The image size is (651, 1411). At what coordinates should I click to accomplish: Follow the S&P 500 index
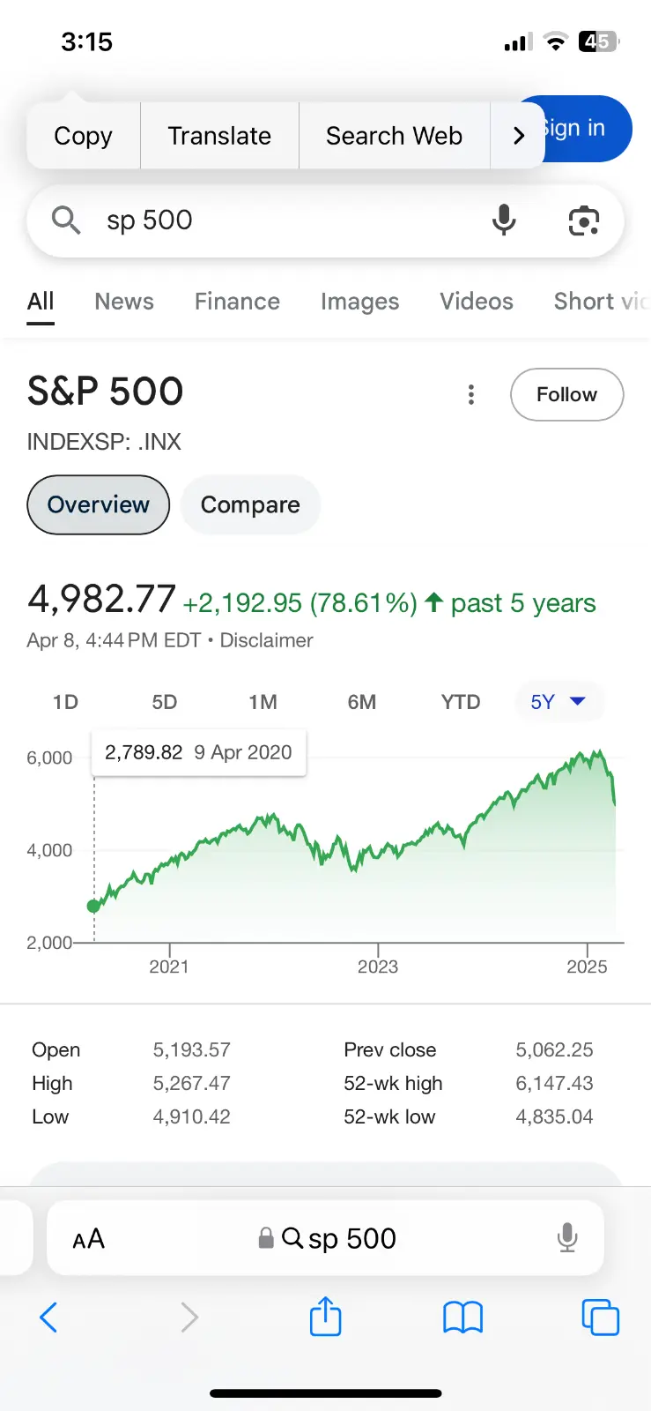[x=566, y=394]
